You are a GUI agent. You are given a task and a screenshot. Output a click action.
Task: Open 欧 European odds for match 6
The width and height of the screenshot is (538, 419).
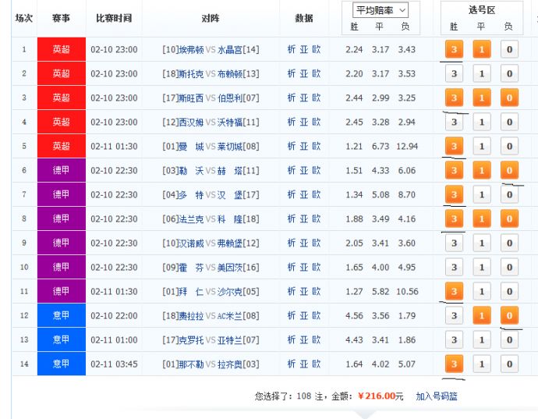tap(316, 170)
